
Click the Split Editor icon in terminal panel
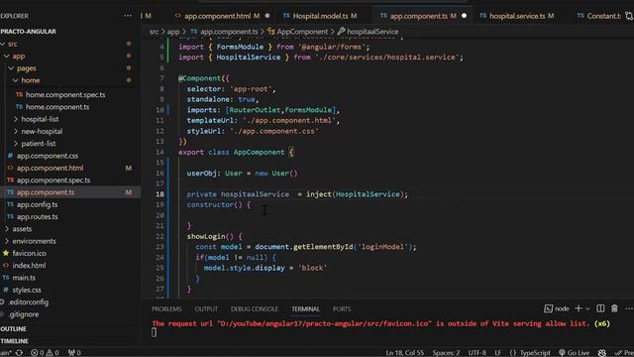(600, 308)
